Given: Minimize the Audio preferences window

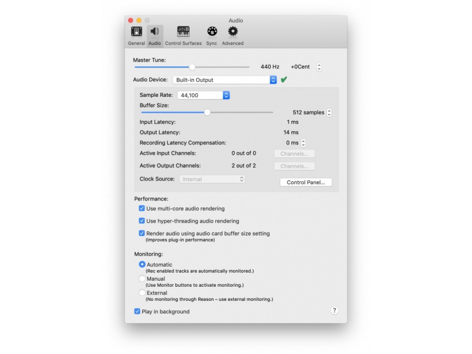Looking at the screenshot, I should (x=139, y=20).
